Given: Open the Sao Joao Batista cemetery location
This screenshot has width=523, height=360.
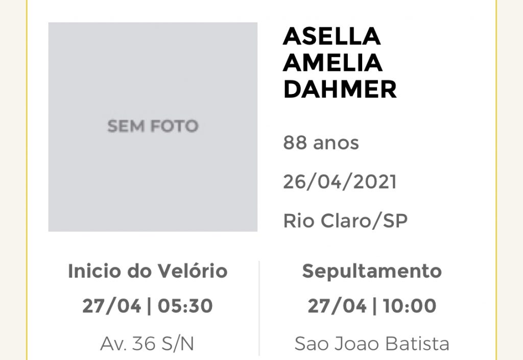Looking at the screenshot, I should point(372,344).
